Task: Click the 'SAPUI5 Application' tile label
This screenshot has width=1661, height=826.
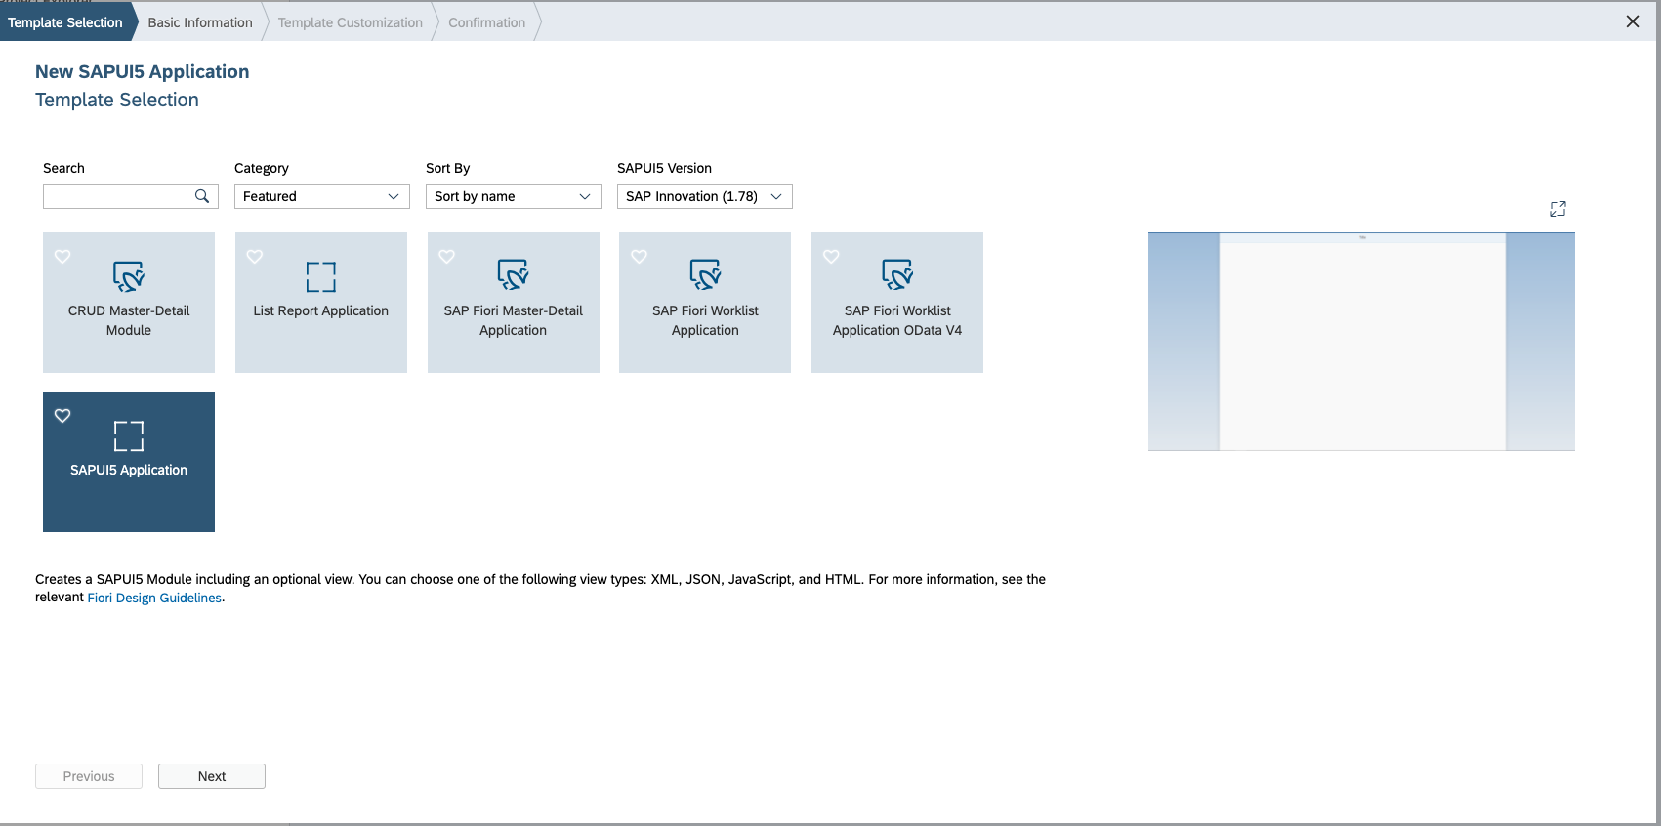Action: click(129, 470)
